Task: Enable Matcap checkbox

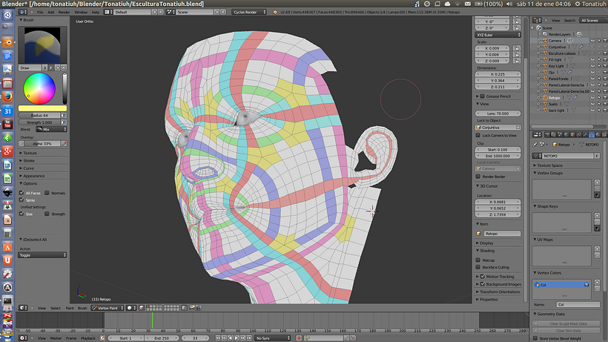Action: coord(478,260)
